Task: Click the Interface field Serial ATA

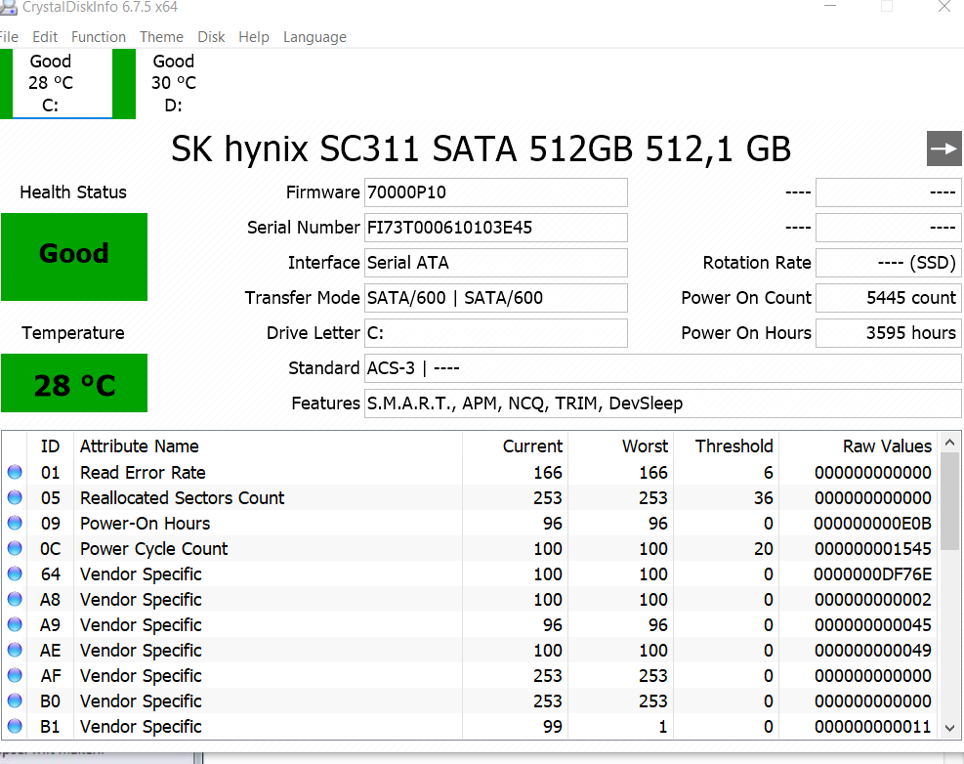Action: pos(496,263)
